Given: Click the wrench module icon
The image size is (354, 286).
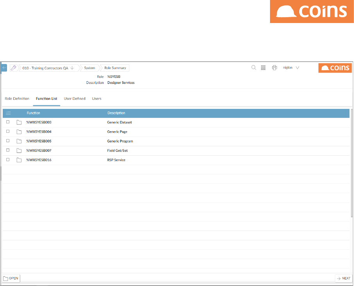Looking at the screenshot, I should click(13, 68).
